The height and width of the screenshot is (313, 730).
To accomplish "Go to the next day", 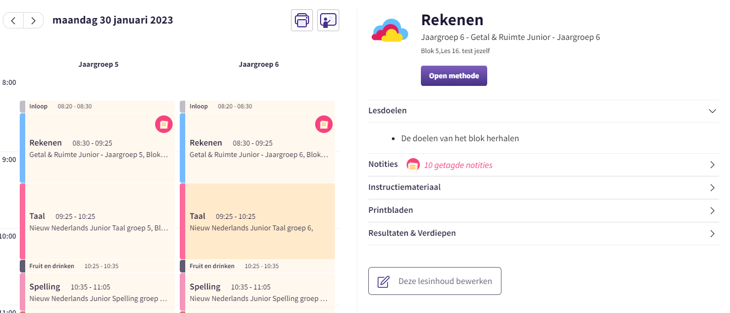I will coord(33,21).
